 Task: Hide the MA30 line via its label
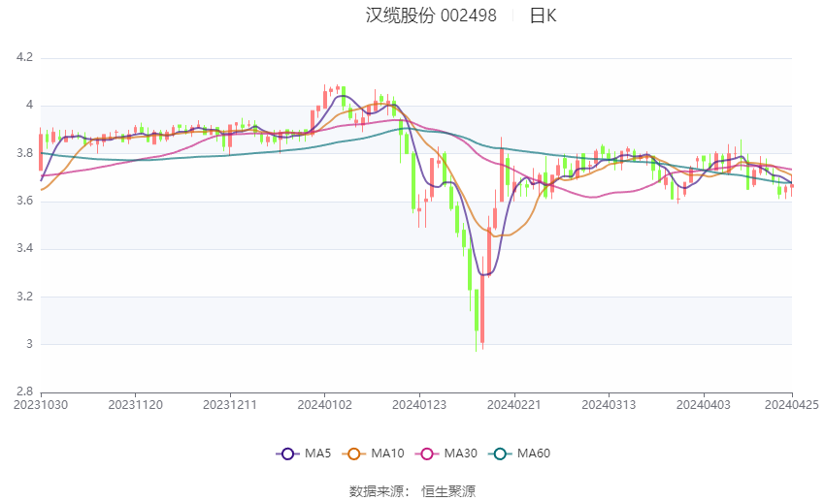click(x=461, y=454)
